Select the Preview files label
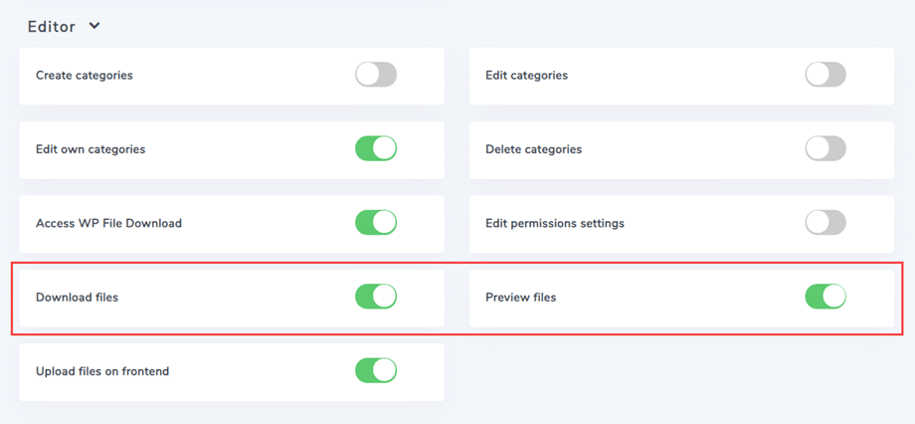Viewport: 915px width, 424px height. pyautogui.click(x=520, y=297)
